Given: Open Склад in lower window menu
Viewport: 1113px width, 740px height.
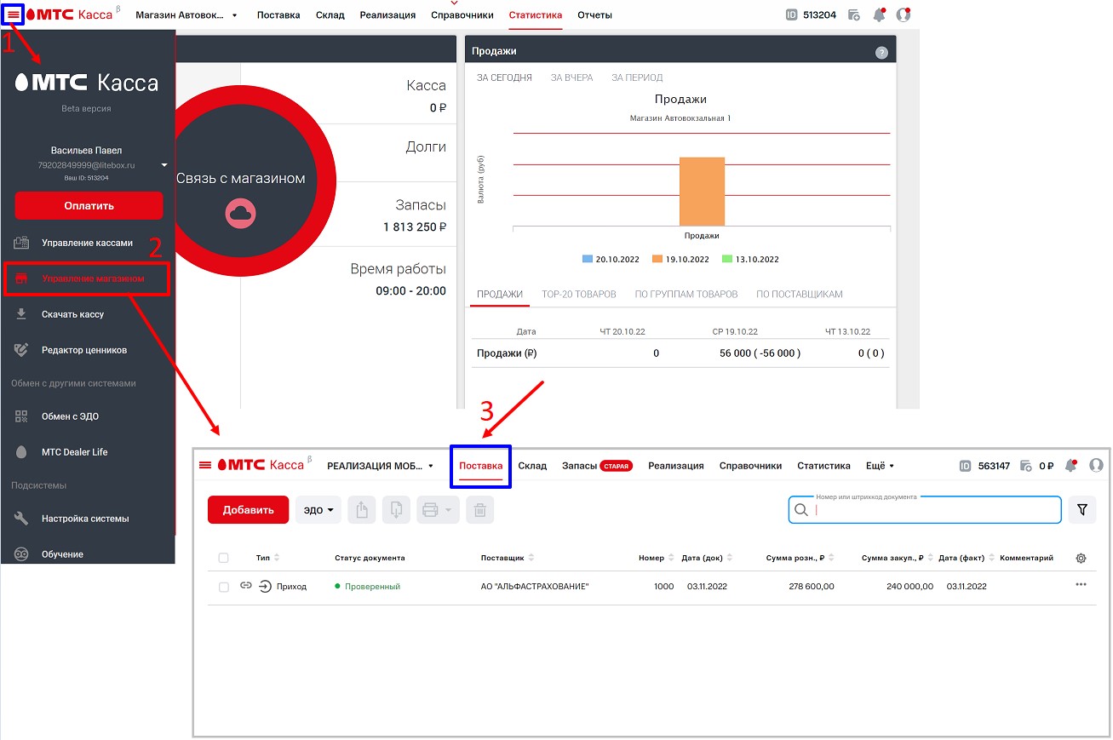Looking at the screenshot, I should [532, 466].
